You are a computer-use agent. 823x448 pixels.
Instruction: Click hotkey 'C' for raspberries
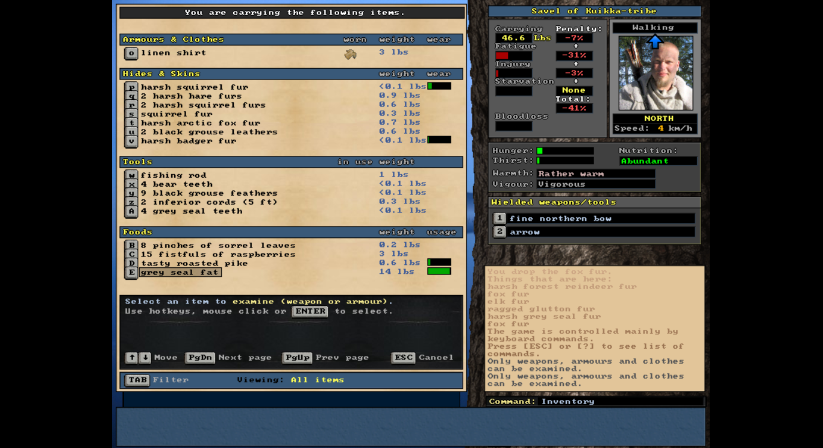(131, 254)
